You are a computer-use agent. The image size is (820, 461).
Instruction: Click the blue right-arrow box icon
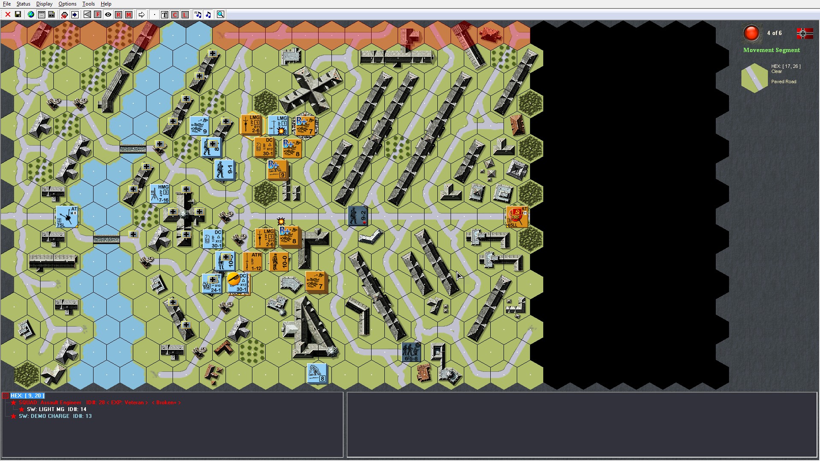click(75, 15)
